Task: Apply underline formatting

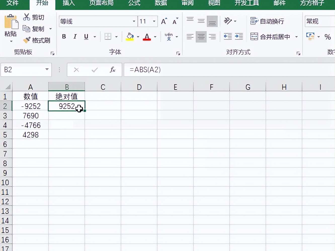Action: pyautogui.click(x=86, y=37)
